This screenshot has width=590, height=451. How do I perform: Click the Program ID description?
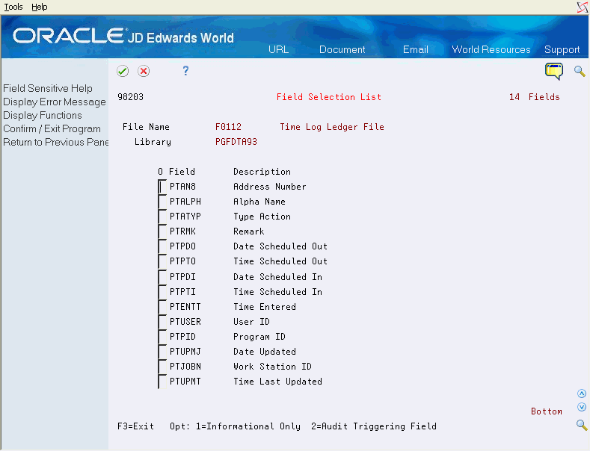(259, 337)
